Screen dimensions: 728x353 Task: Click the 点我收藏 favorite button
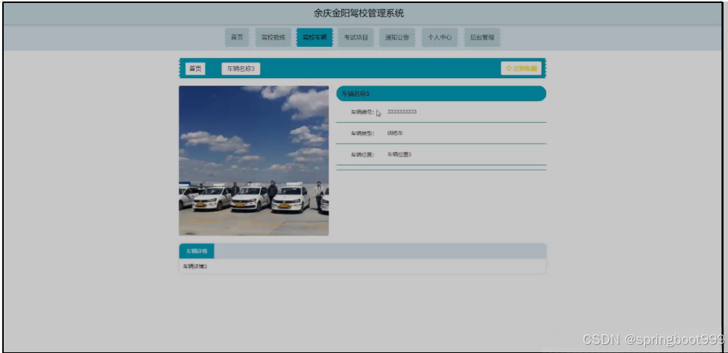(x=521, y=69)
